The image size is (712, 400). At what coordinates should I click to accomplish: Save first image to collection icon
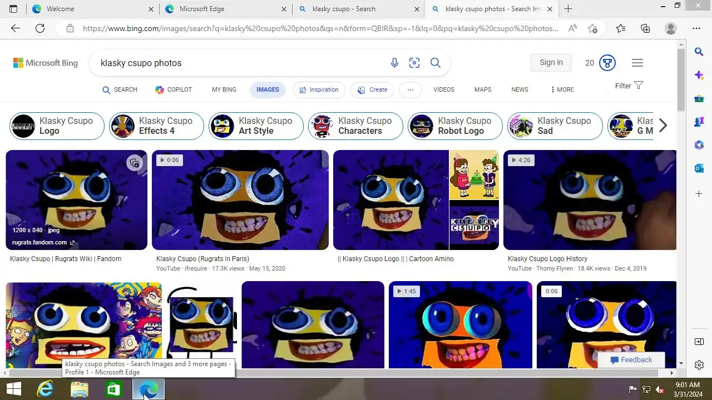coord(134,163)
